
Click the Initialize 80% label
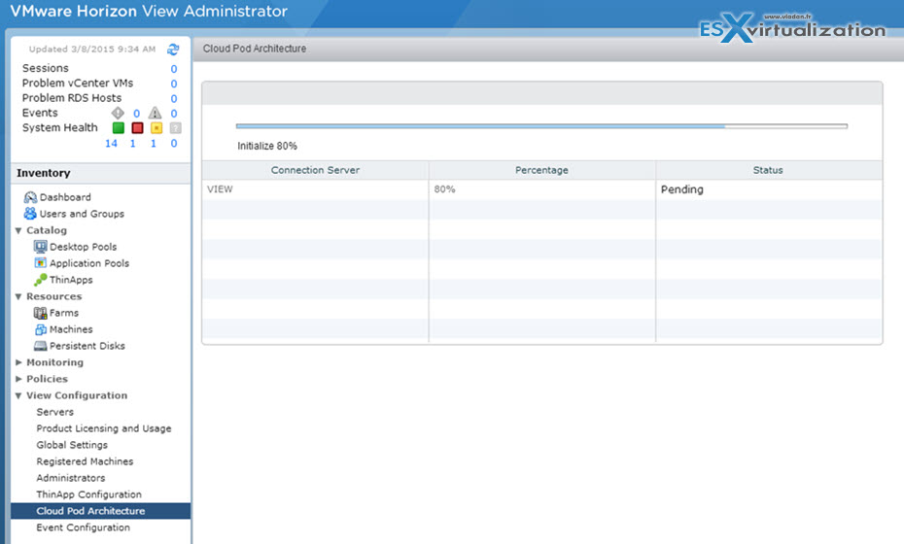point(267,146)
